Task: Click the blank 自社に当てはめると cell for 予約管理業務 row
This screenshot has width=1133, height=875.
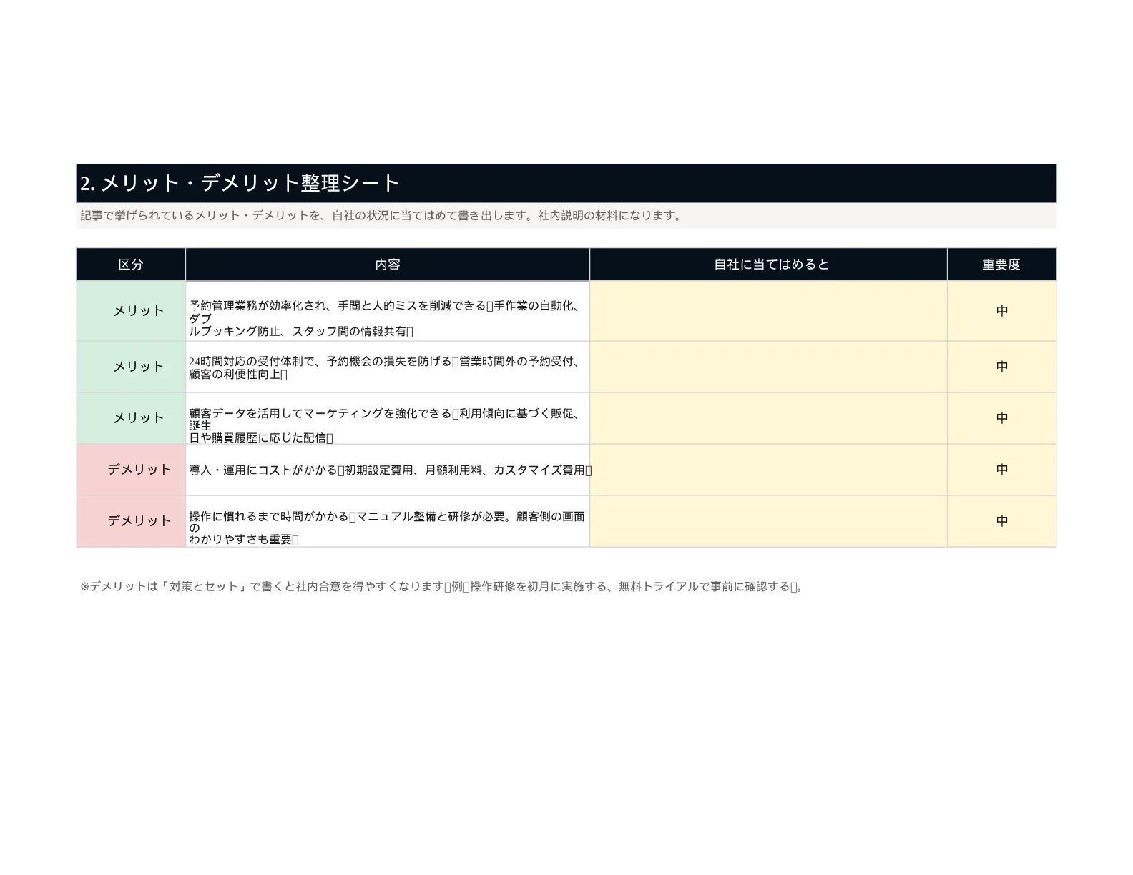Action: point(768,311)
